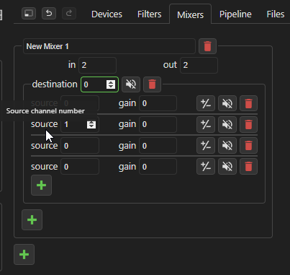290x275 pixels.
Task: Step the destination channel spinner
Action: pos(111,84)
